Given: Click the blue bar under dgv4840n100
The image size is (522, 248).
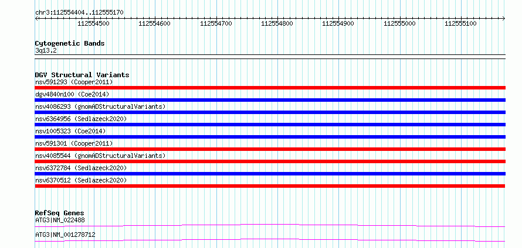Looking at the screenshot, I should click(x=270, y=100).
